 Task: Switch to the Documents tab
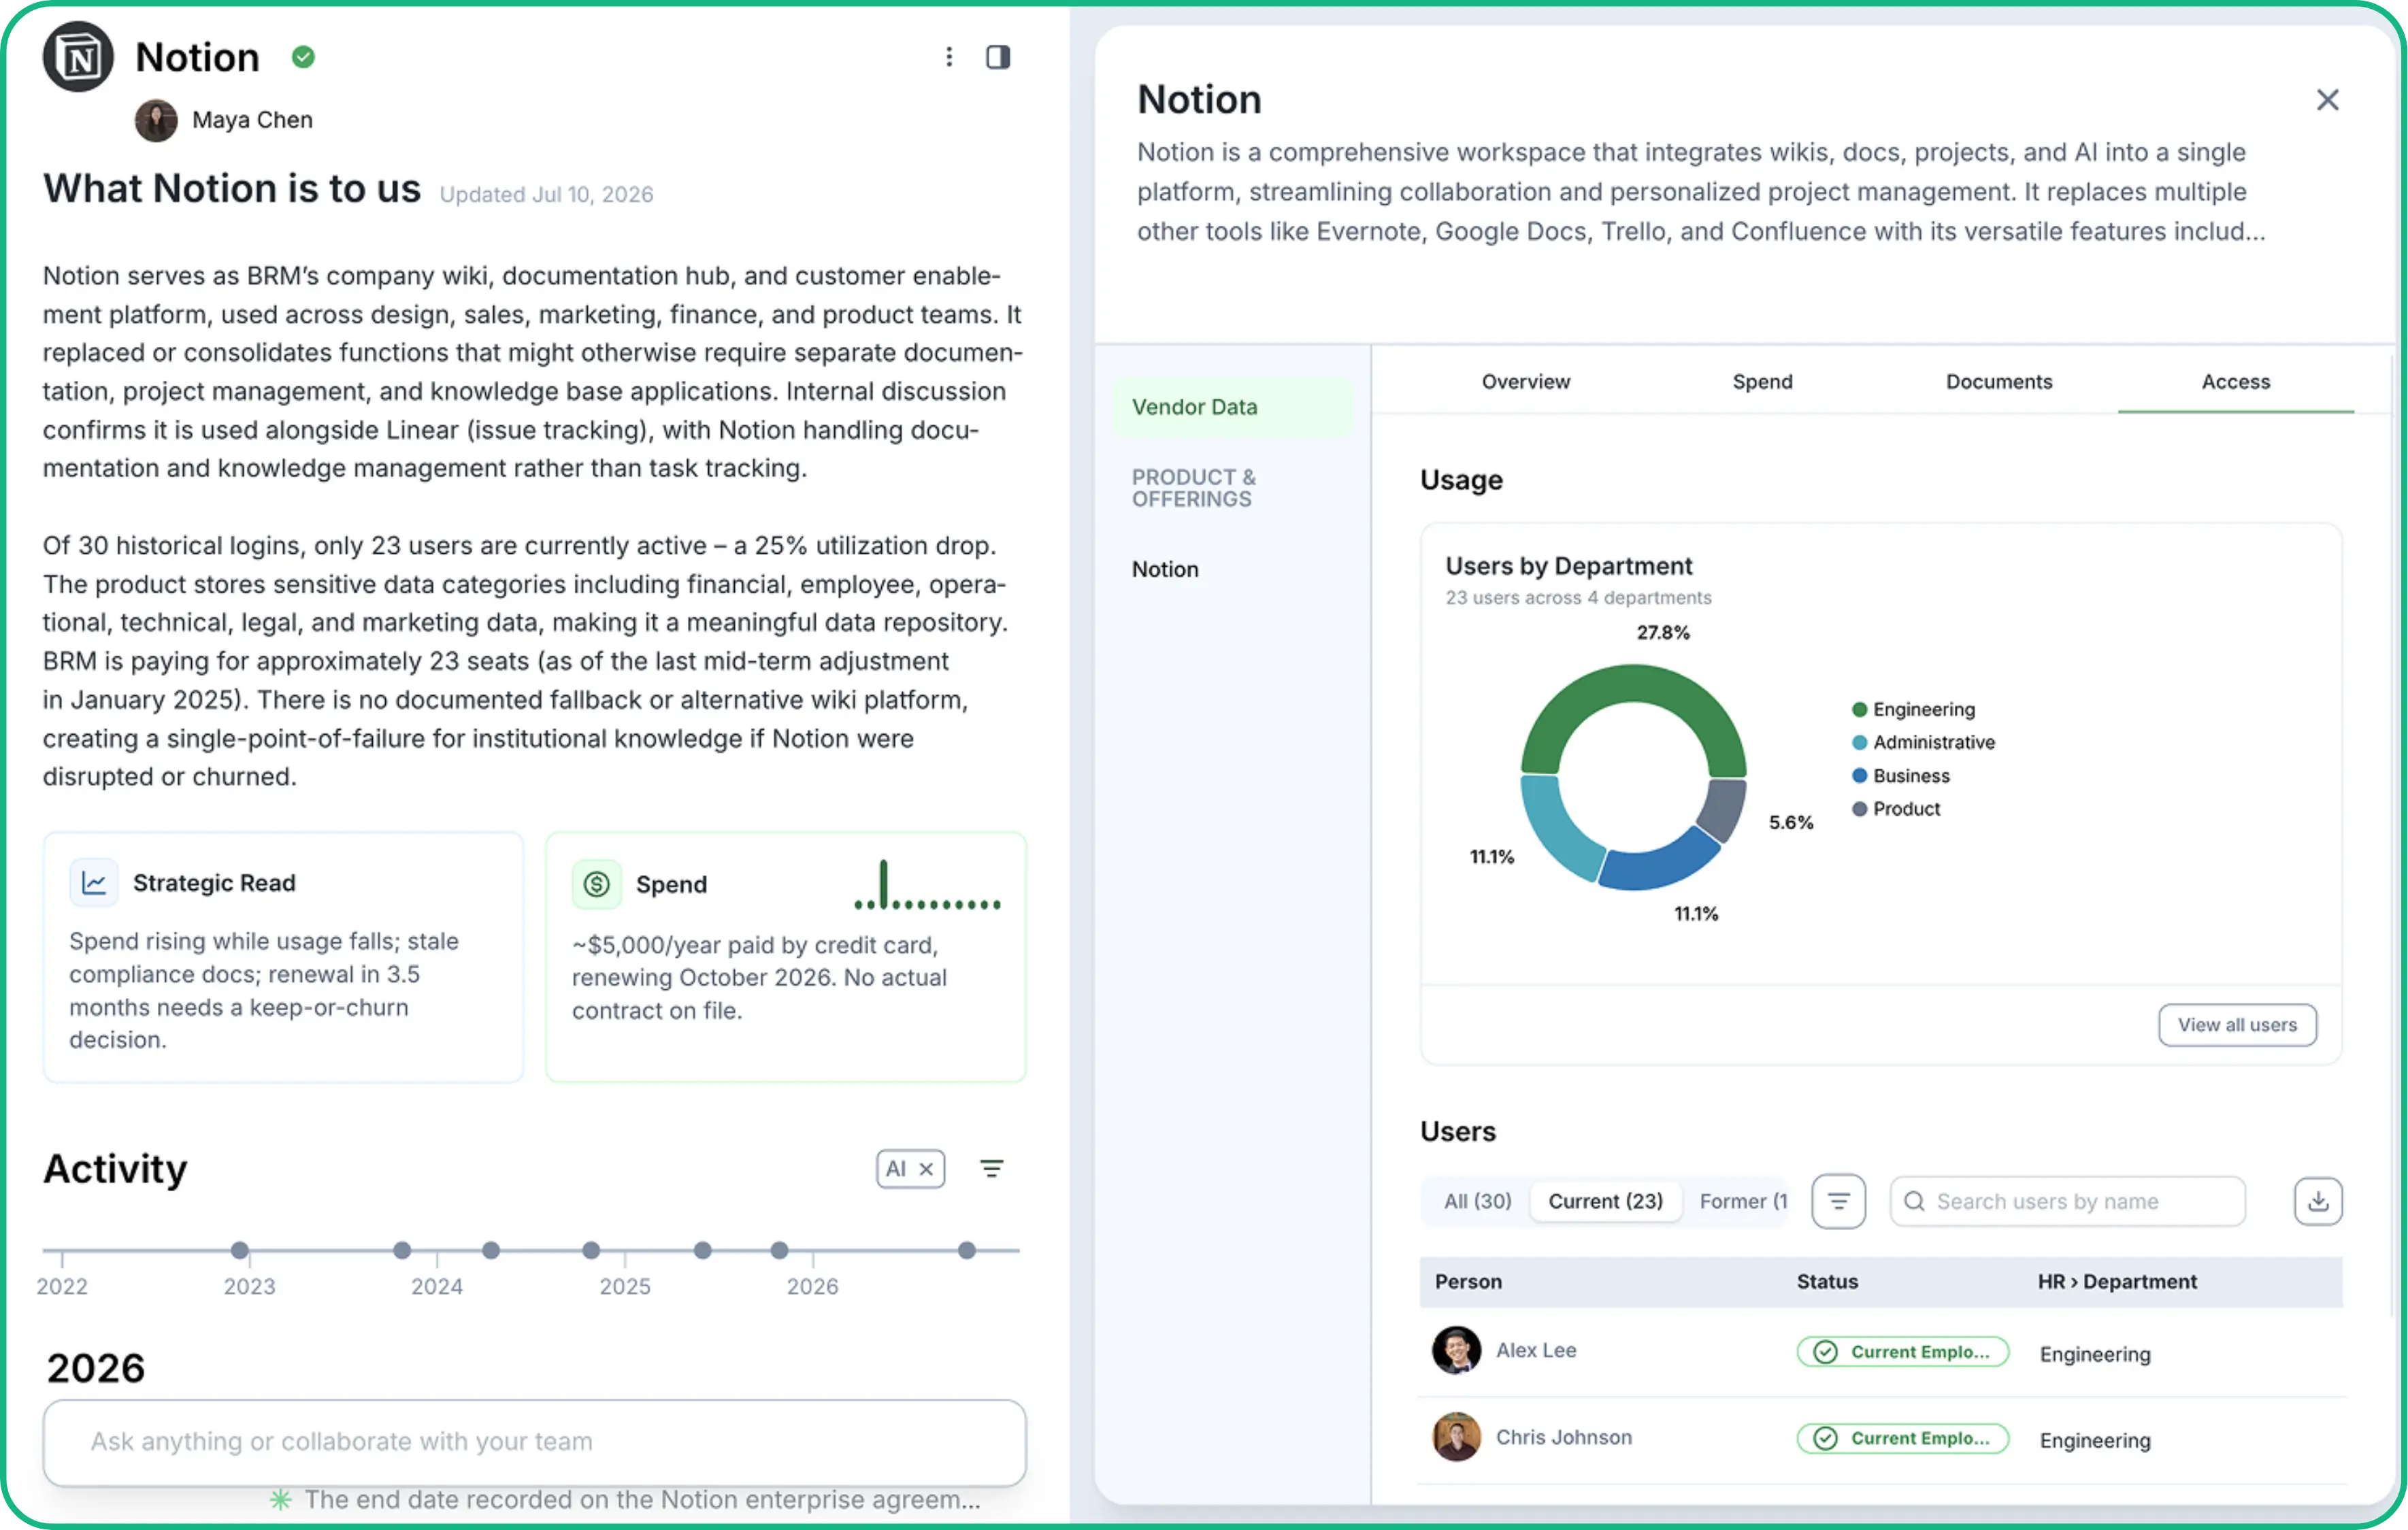pyautogui.click(x=1999, y=381)
